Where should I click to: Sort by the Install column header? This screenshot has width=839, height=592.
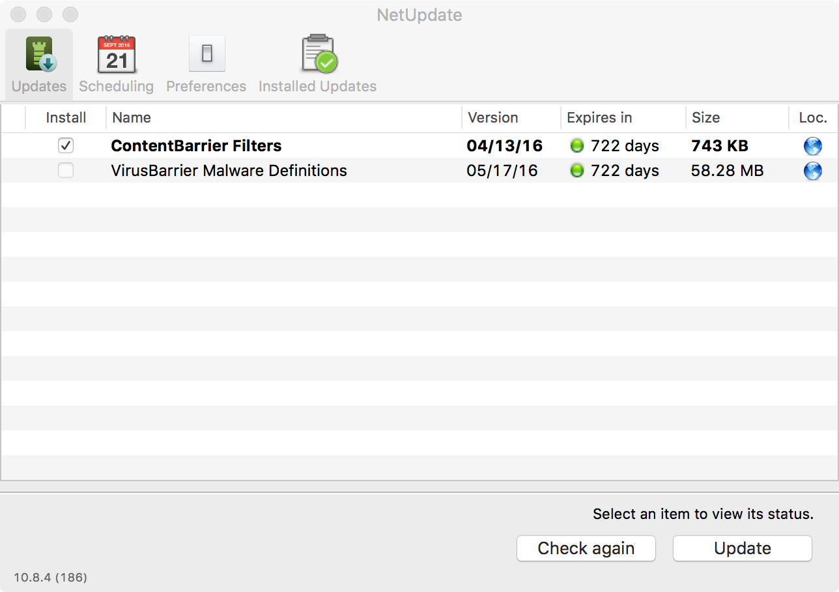(66, 118)
